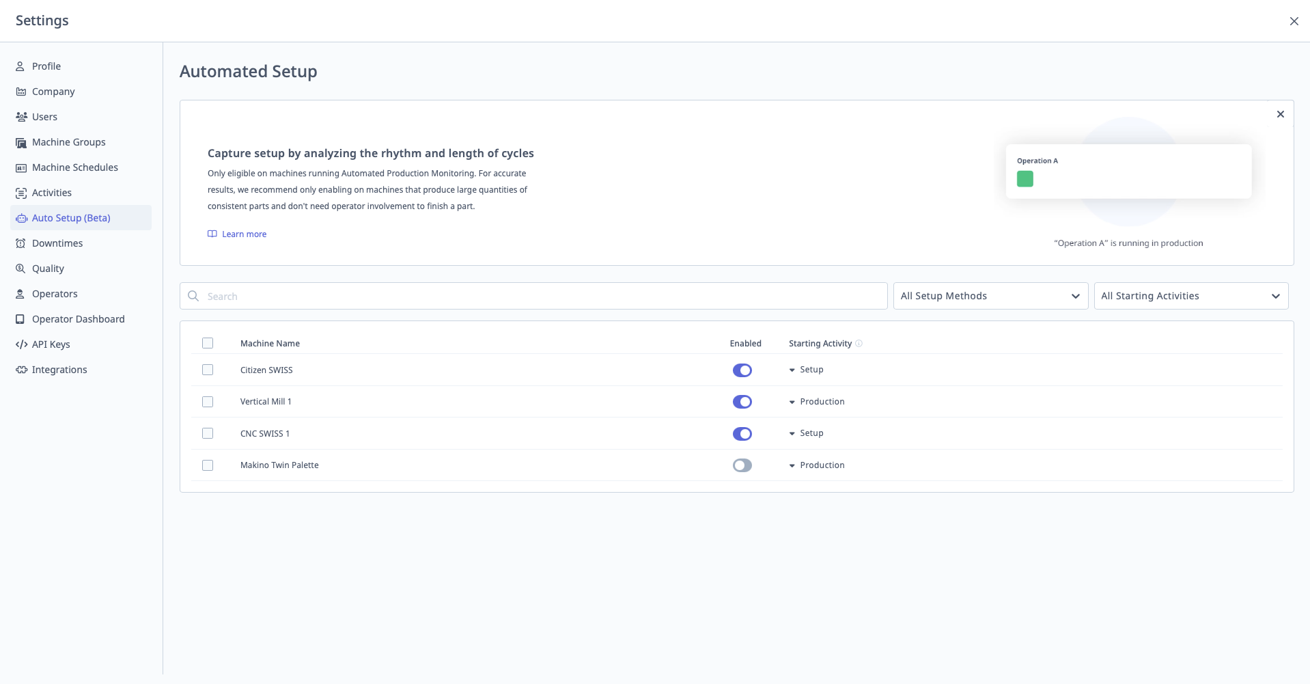Expand the All Starting Activities filter
Image resolution: width=1310 pixels, height=684 pixels.
click(x=1190, y=296)
